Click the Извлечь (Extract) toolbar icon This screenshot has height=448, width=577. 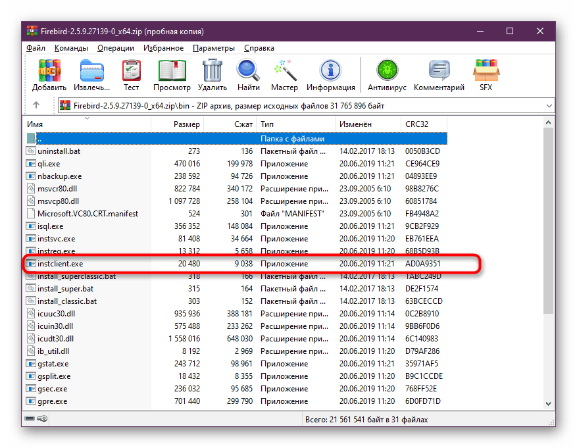[92, 70]
